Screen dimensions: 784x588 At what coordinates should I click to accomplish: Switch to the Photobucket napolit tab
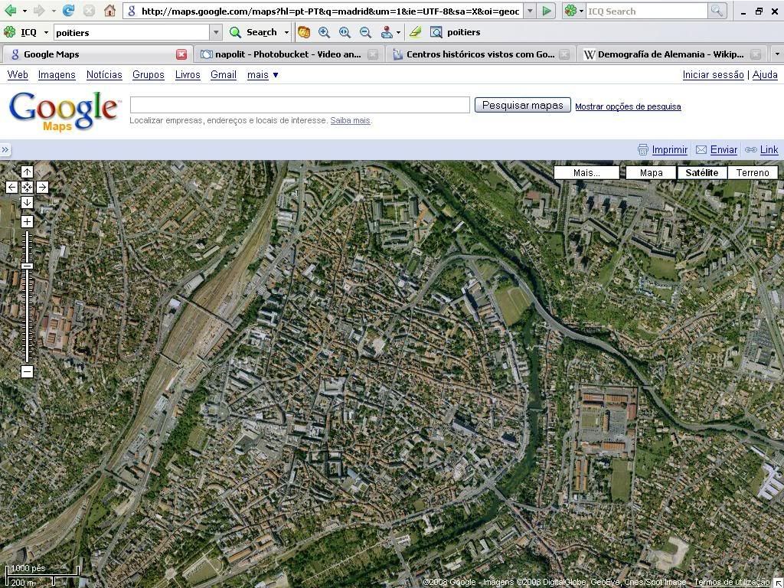coord(287,54)
